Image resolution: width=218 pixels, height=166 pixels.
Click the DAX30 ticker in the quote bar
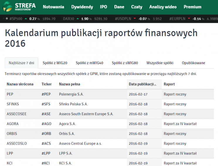[68, 19]
